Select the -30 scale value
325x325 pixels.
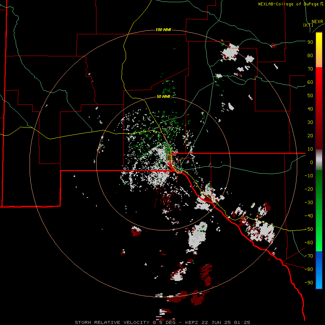[x=309, y=203]
